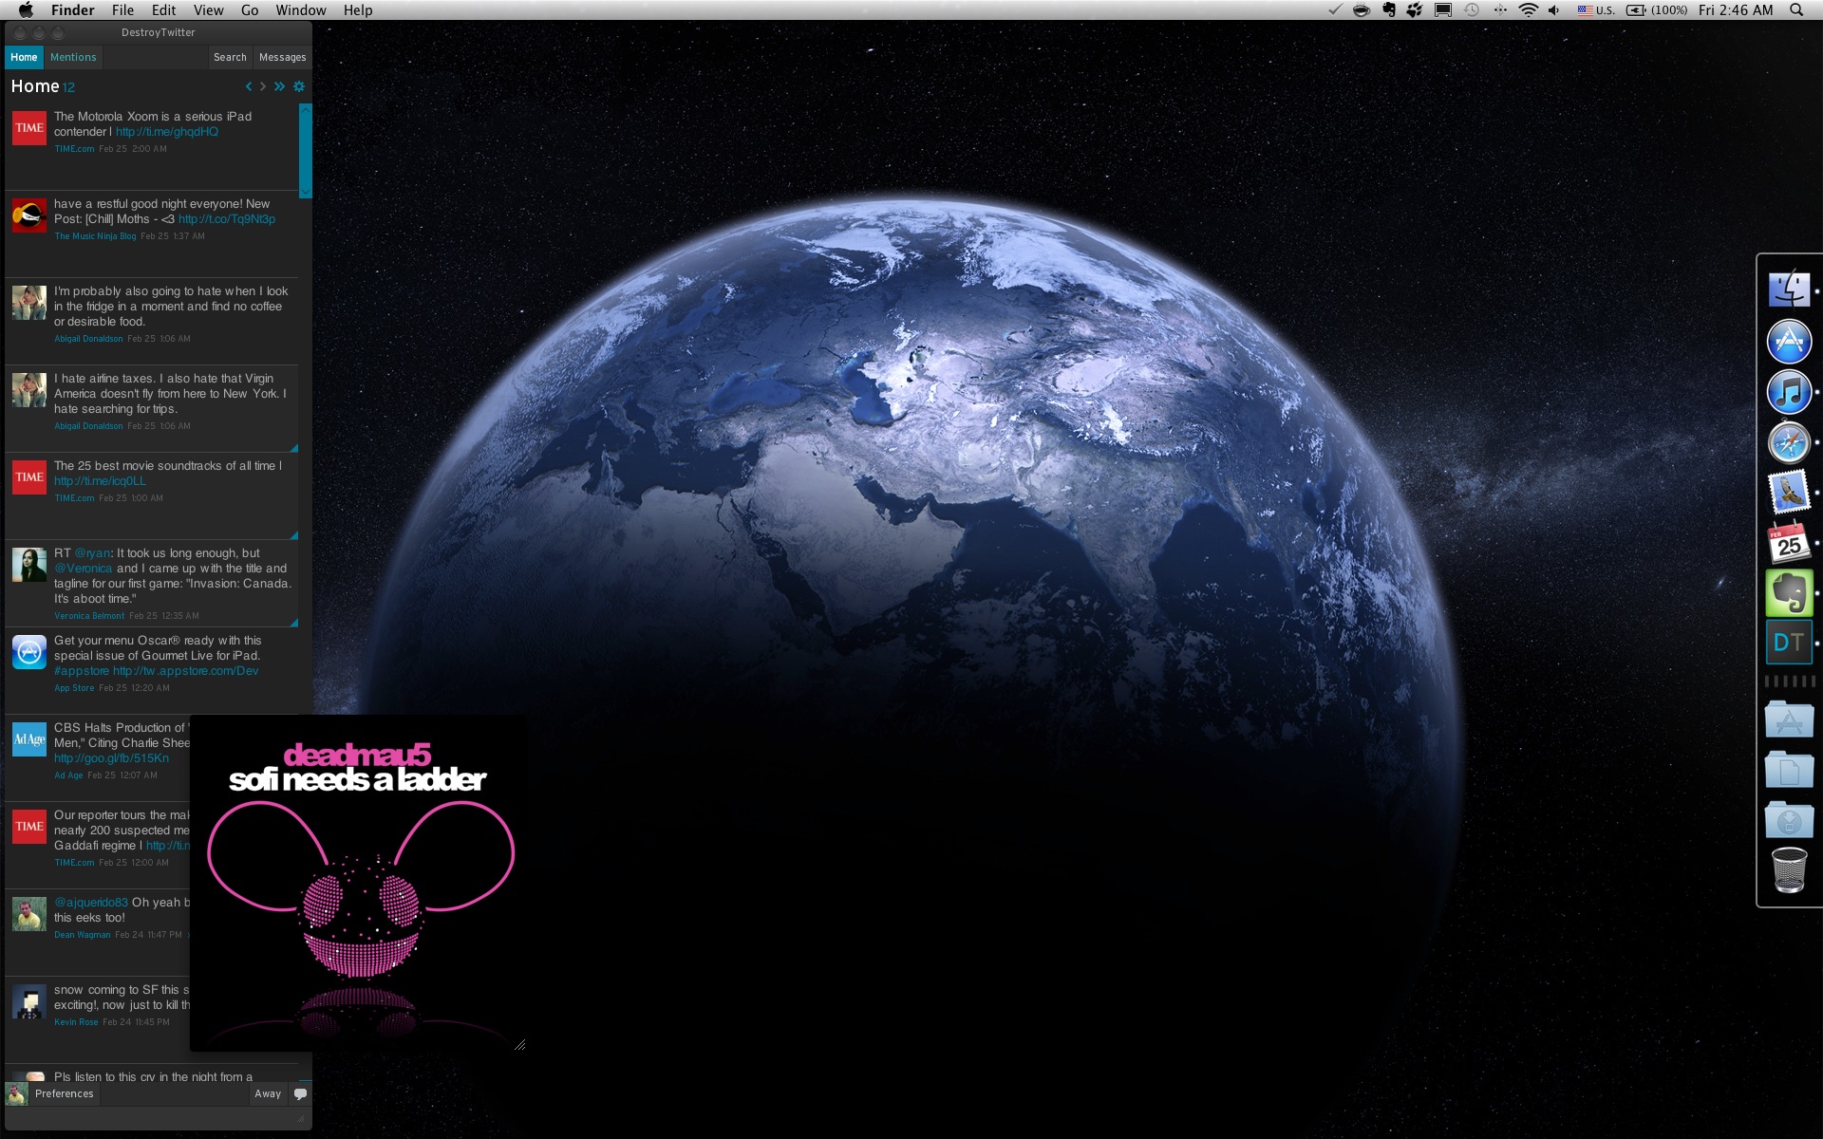This screenshot has width=1823, height=1139.
Task: Click the volume icon in menu bar
Action: pos(1553,10)
